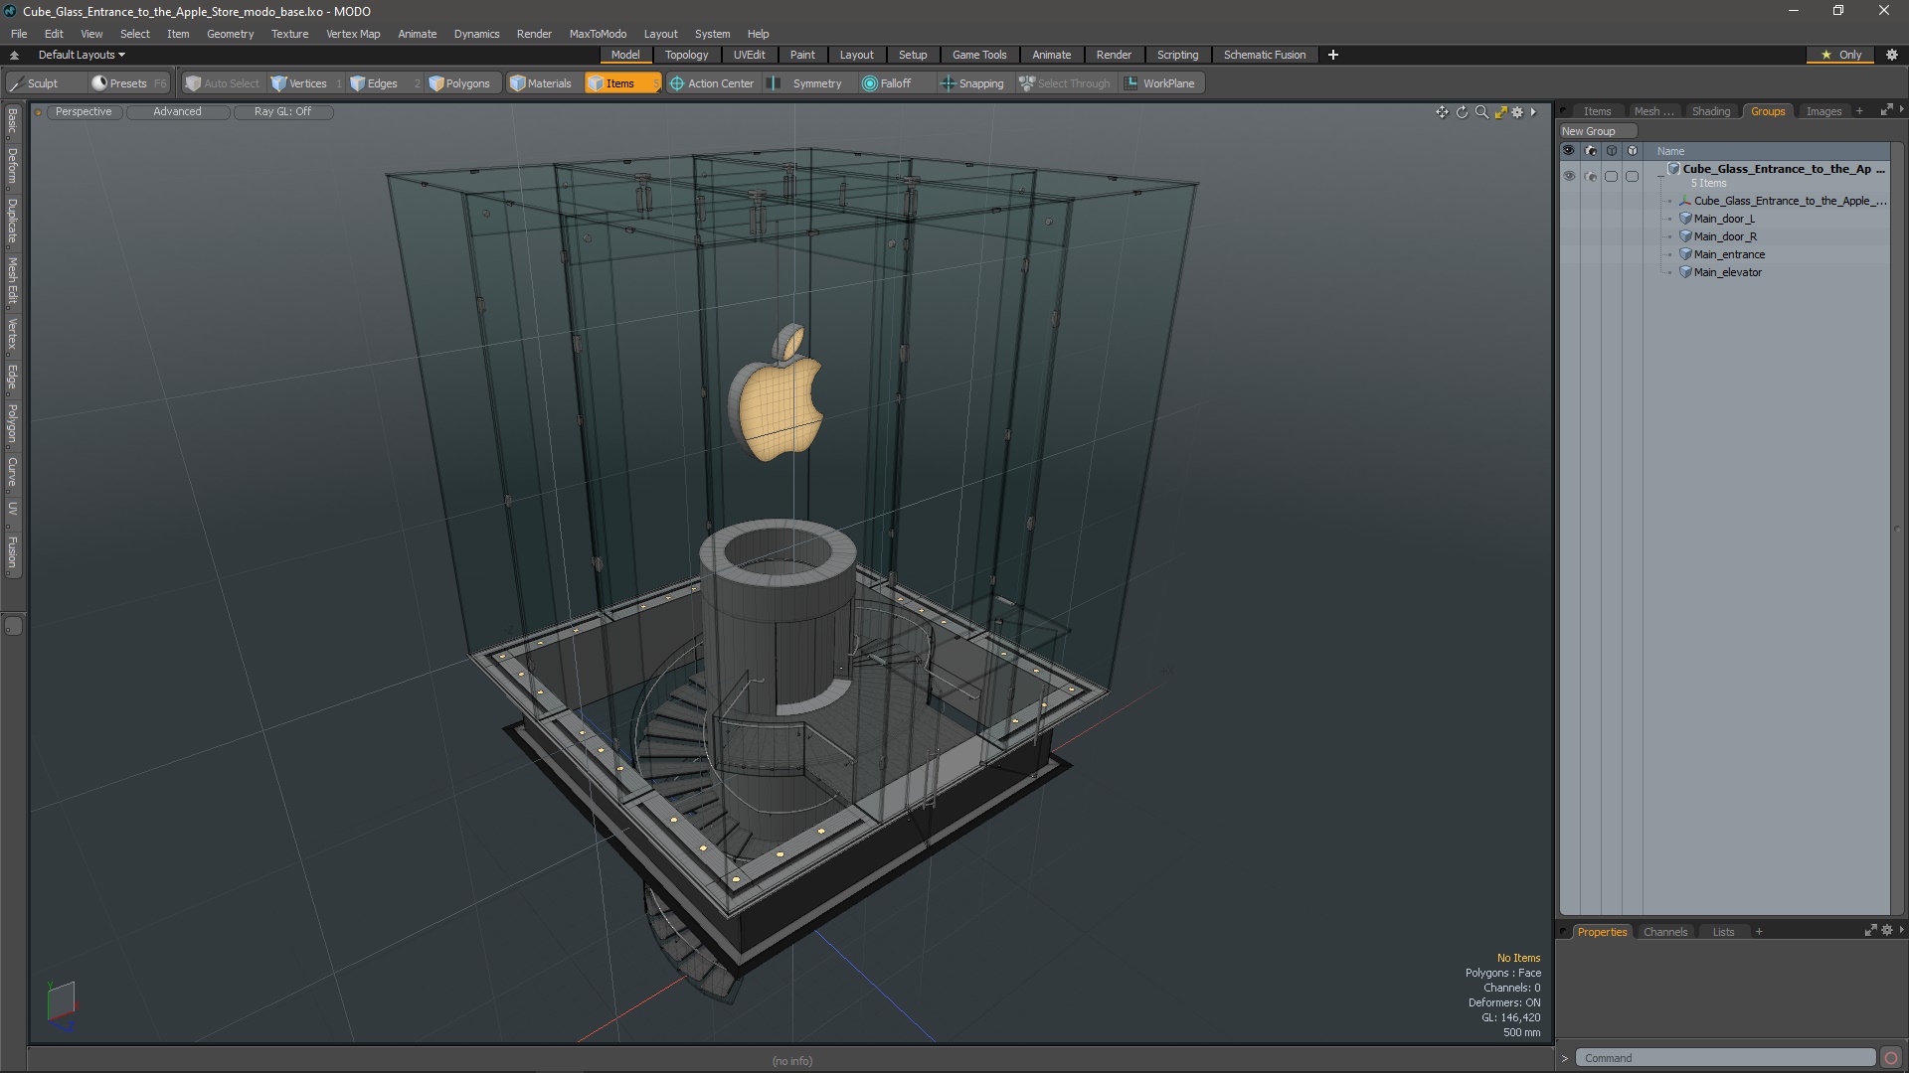Click the eye visibility column header
The width and height of the screenshot is (1909, 1073).
(x=1569, y=151)
